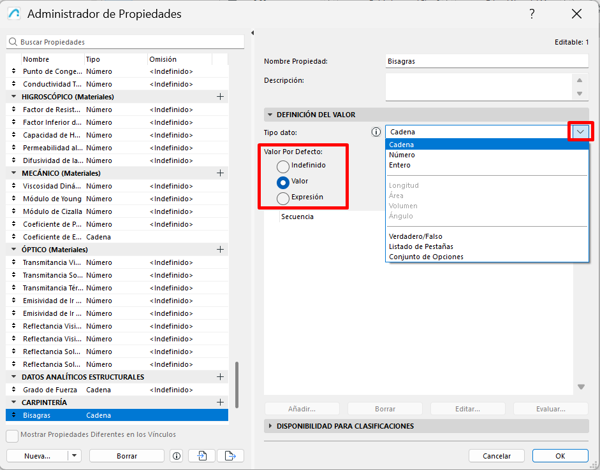This screenshot has width=600, height=470.
Task: Click the properties list vertical scrollbar
Action: (237, 385)
